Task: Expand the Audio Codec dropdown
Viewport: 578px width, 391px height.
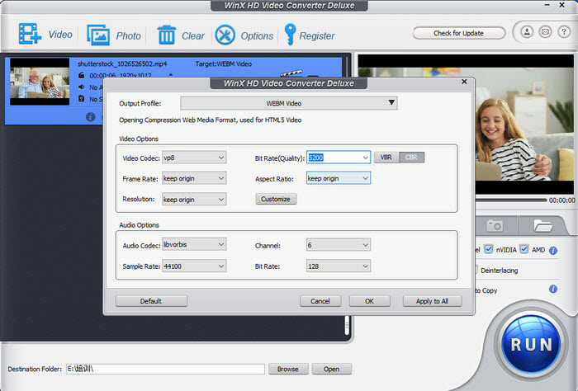Action: 194,244
